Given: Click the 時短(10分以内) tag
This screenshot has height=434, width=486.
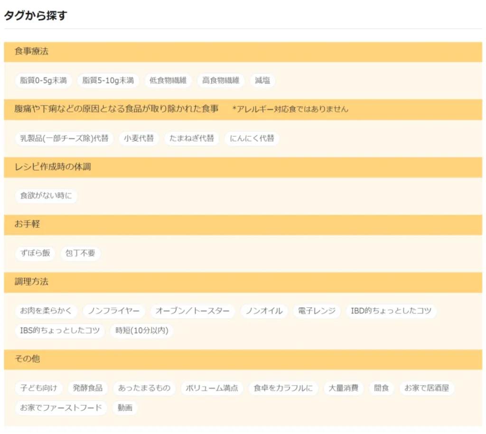Looking at the screenshot, I should [142, 331].
